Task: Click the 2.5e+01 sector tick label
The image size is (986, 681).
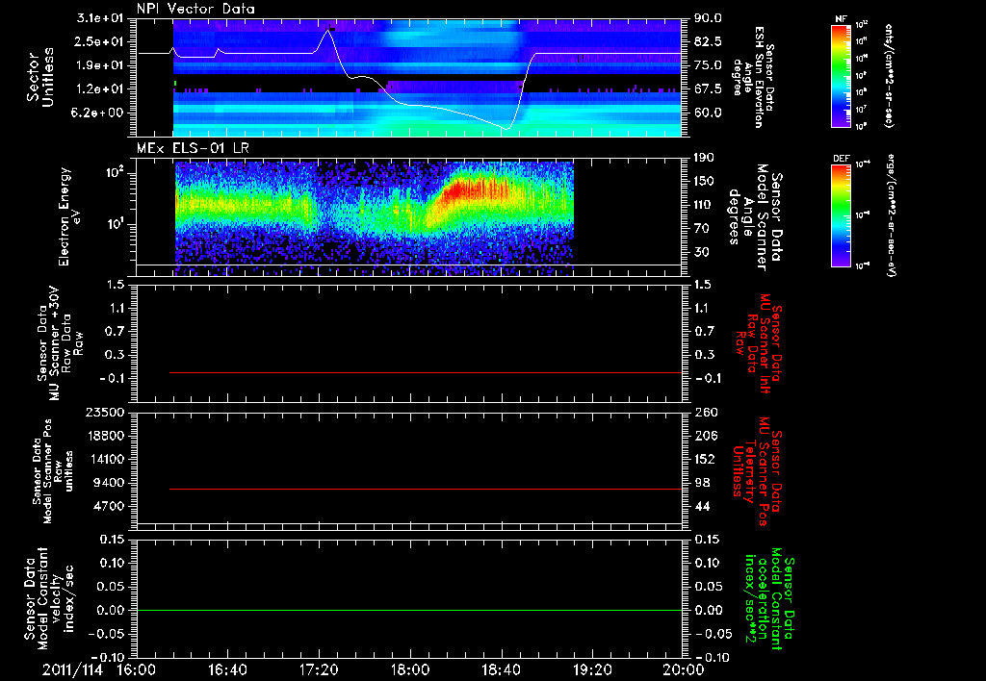Action: coord(102,41)
